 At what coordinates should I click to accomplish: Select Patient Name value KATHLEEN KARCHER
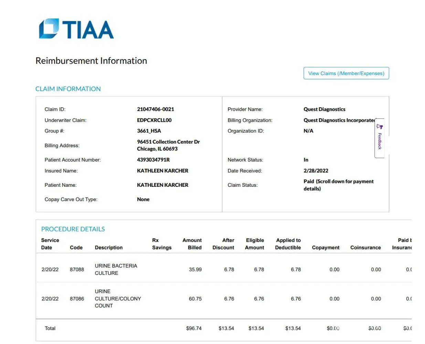(162, 185)
